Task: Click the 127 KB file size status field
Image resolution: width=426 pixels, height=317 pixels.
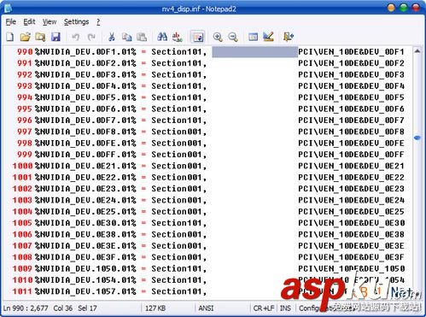Action: click(155, 308)
